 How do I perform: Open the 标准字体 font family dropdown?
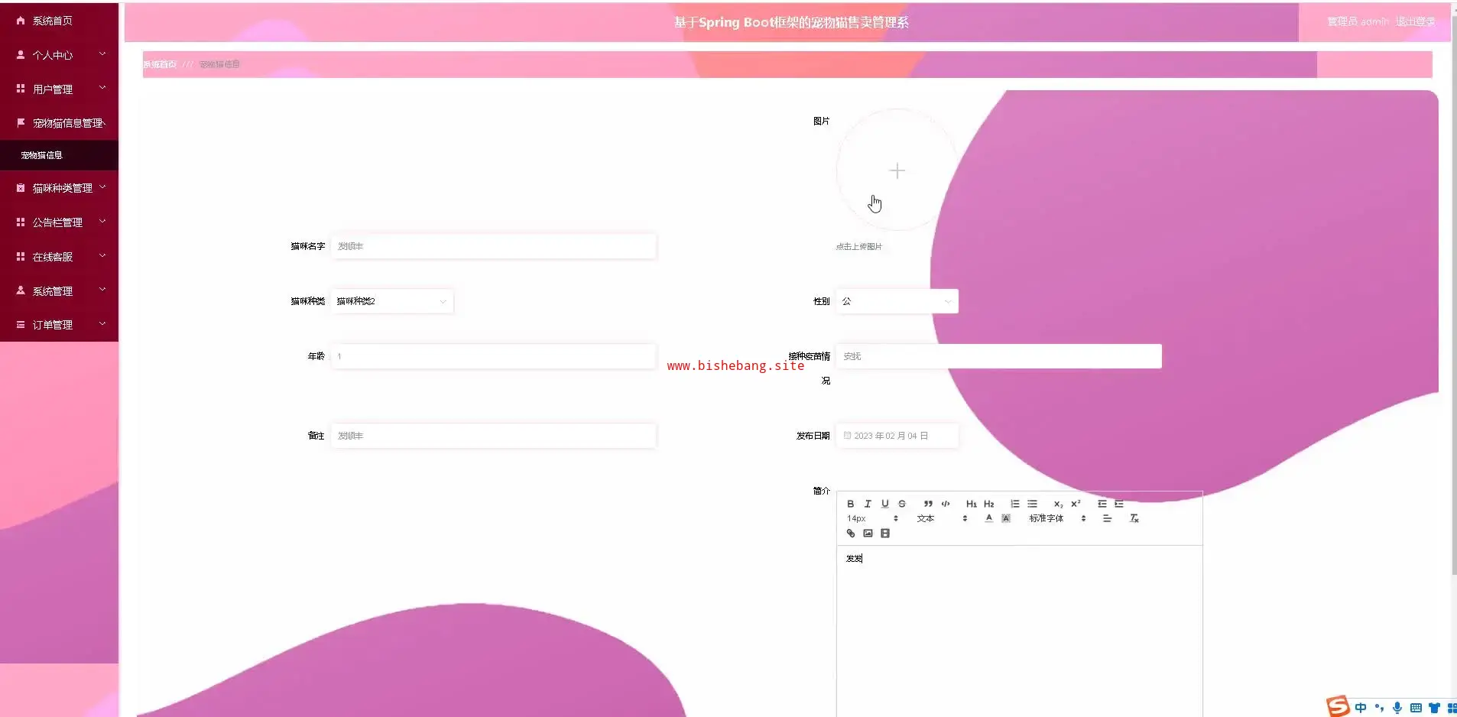click(x=1057, y=518)
